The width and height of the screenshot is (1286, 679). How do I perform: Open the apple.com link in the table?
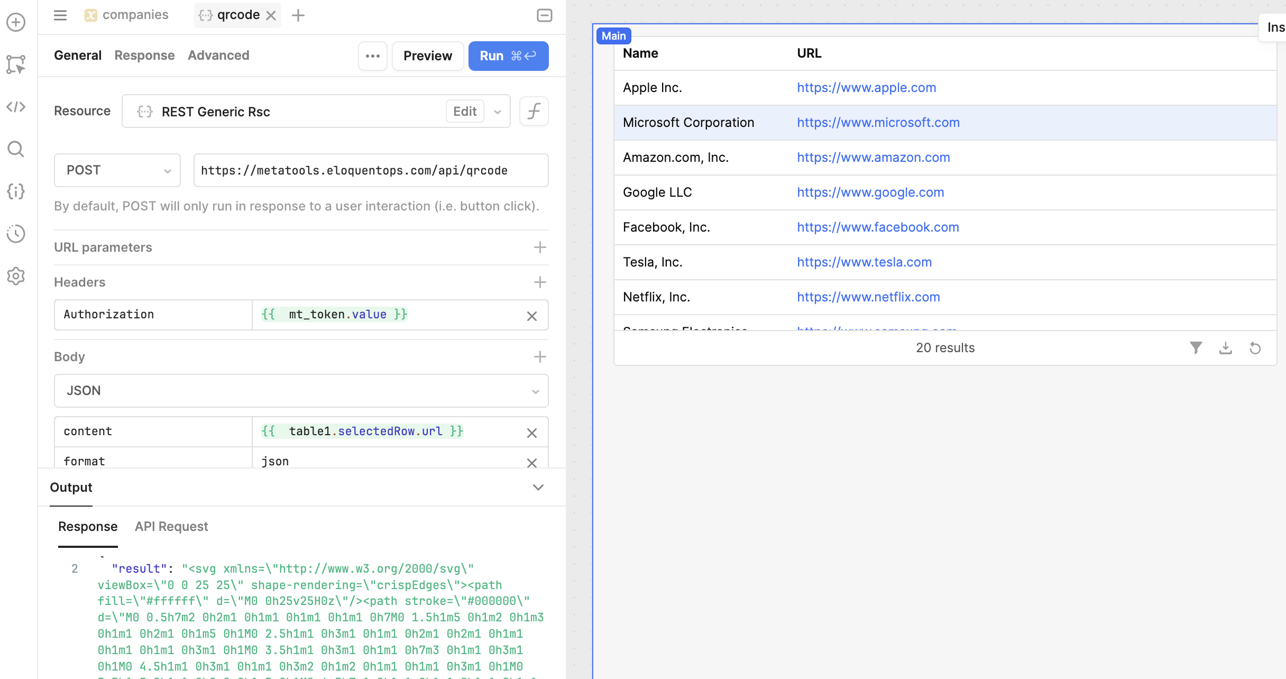click(x=866, y=88)
